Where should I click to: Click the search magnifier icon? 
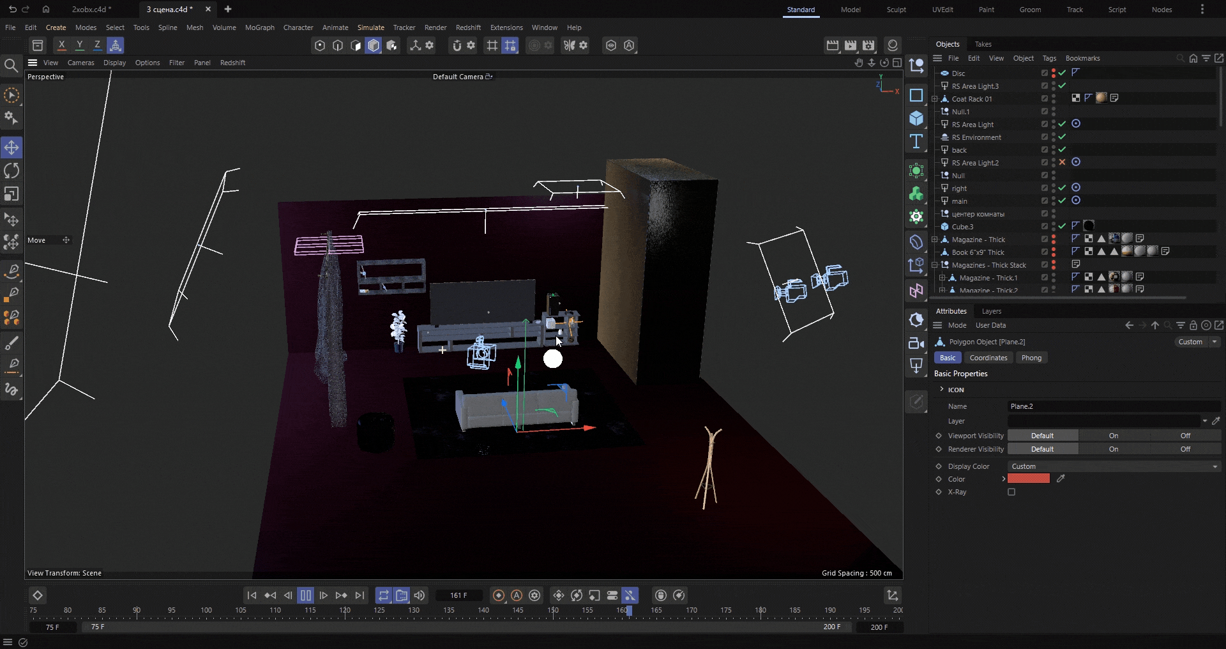[x=11, y=65]
